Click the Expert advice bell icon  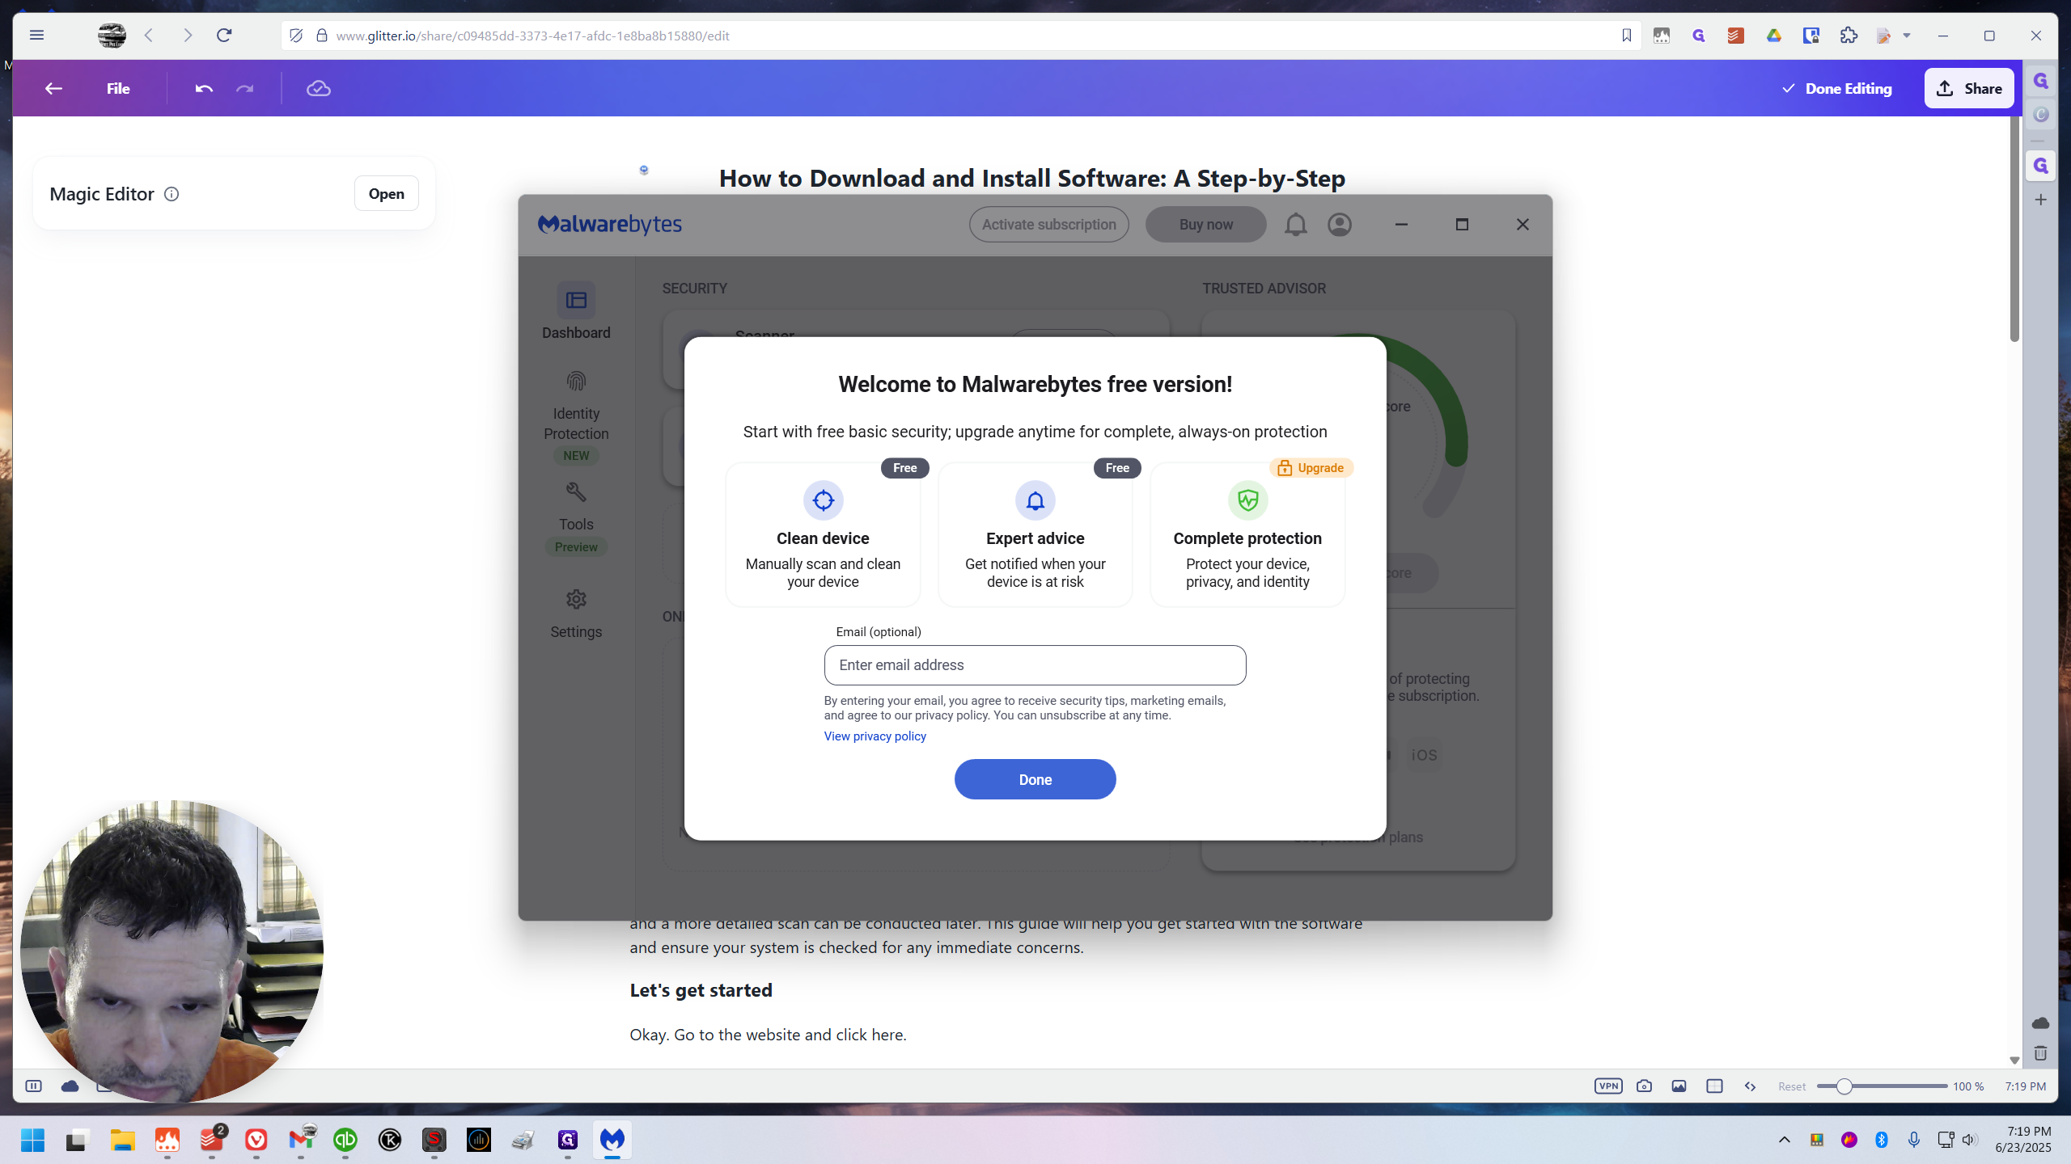[x=1035, y=500]
